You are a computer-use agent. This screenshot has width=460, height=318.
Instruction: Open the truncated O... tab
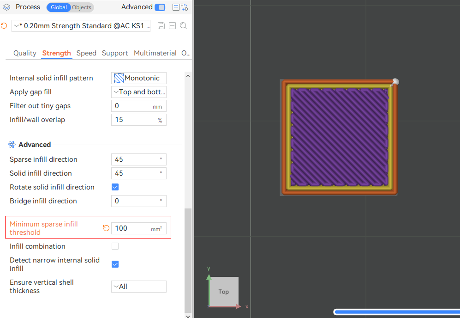pos(185,53)
